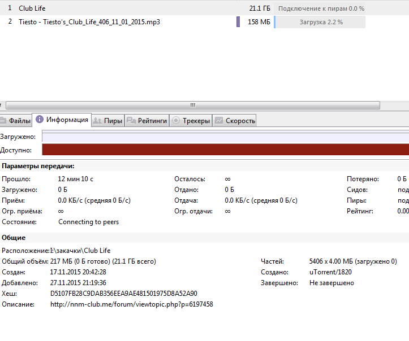Click the Не завершено completion value
Viewport: 409px width, 341px height.
pos(331,283)
